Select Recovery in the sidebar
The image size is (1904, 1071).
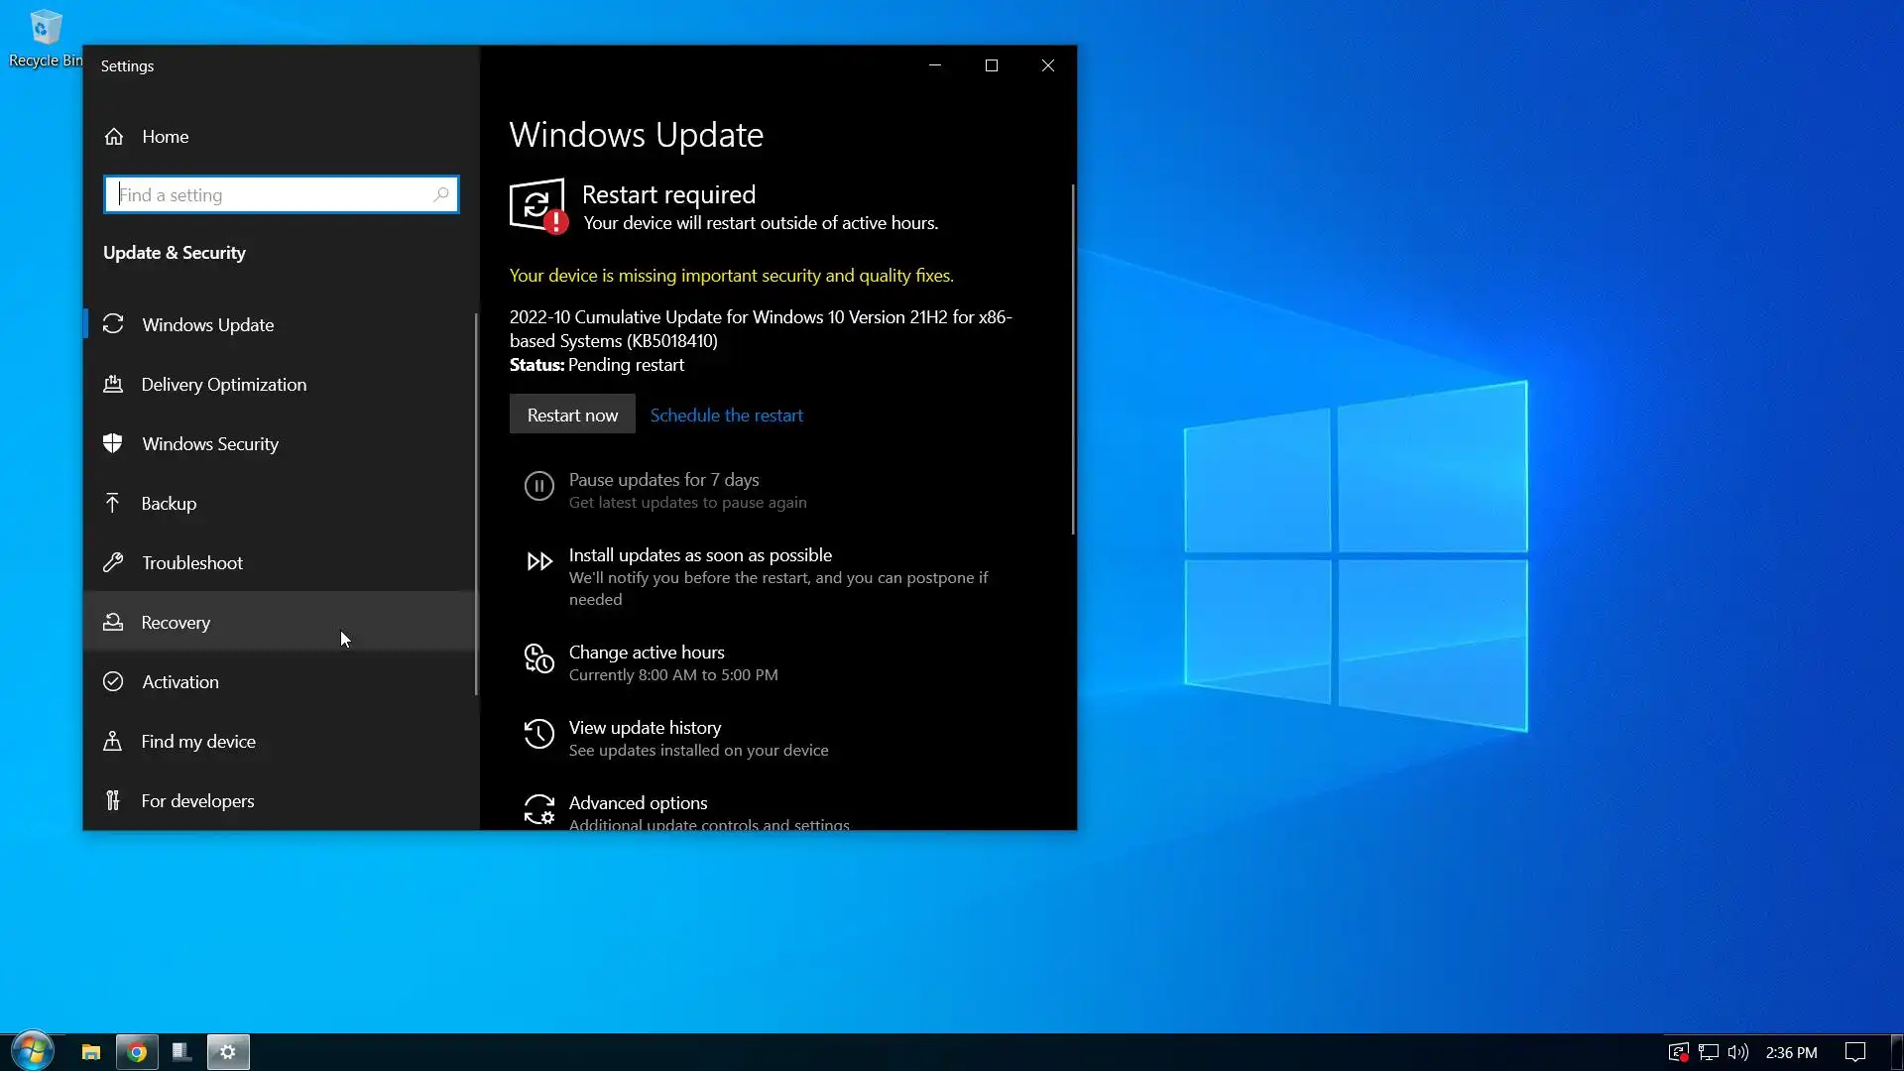(x=176, y=622)
